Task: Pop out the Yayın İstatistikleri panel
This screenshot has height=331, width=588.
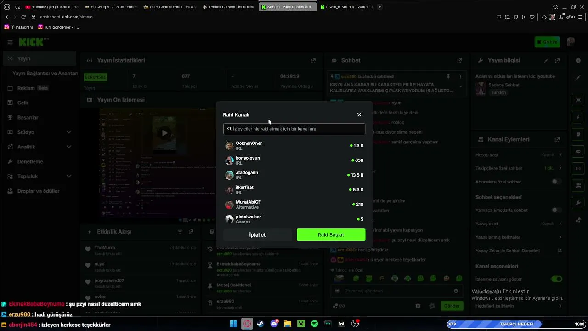Action: [313, 61]
